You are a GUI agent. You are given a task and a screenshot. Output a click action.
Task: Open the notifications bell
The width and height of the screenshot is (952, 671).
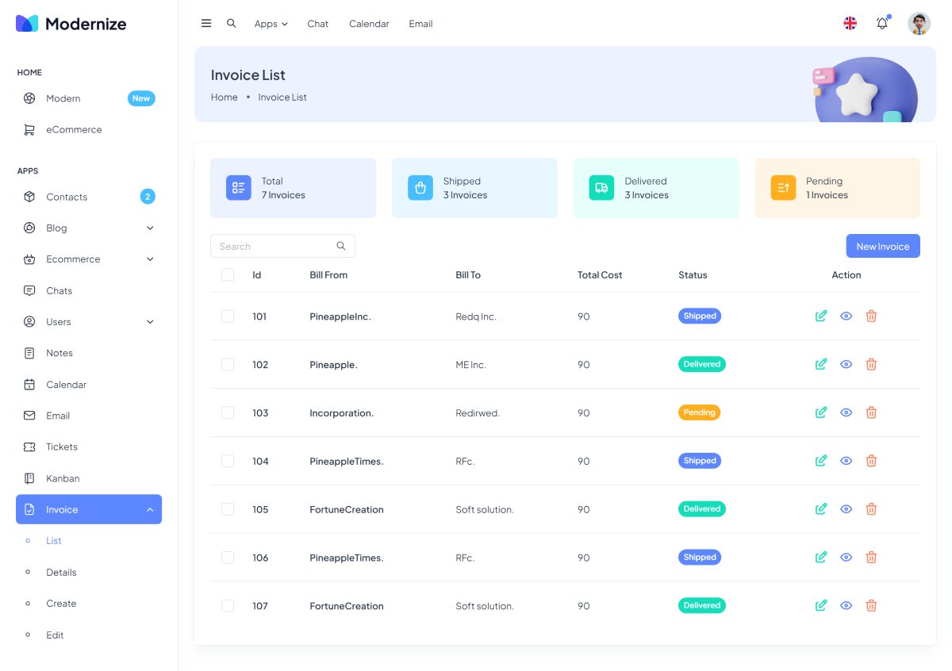coord(882,24)
